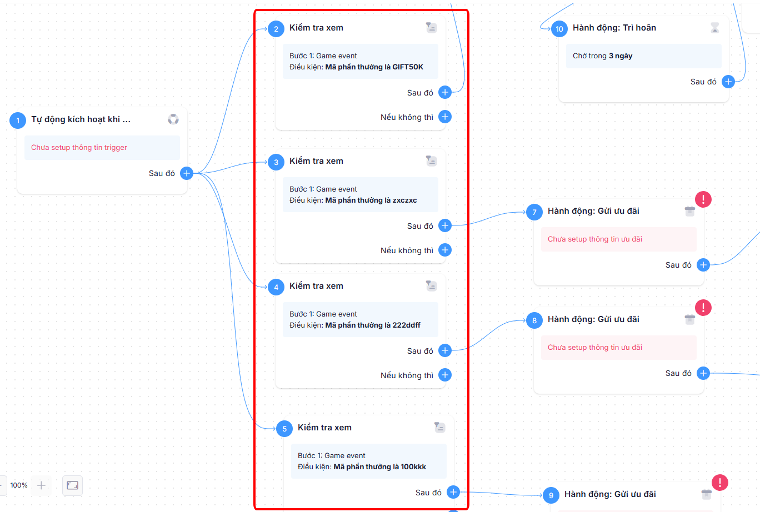Screen dimensions: 760x512
Task: Click the hourglass icon on delay node 10
Action: pos(715,28)
